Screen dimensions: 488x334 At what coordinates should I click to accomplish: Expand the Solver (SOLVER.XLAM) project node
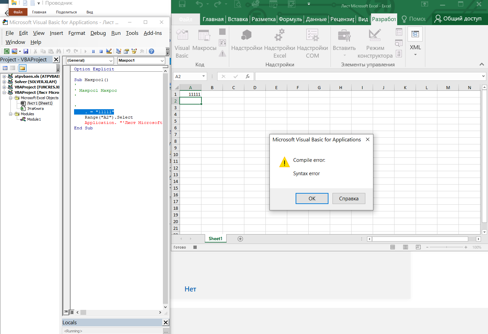pyautogui.click(x=4, y=82)
